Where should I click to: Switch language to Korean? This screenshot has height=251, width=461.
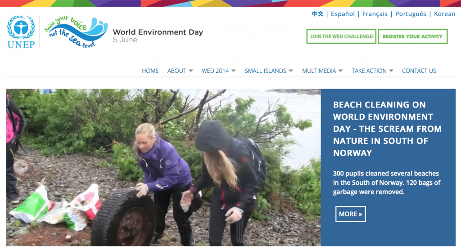444,14
